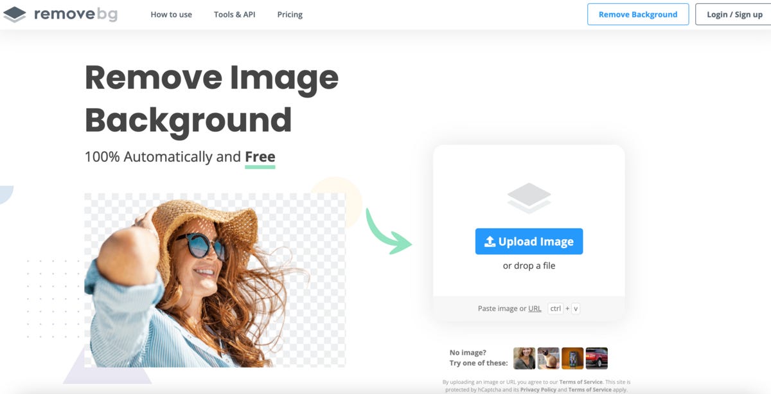Try the smartphone sample image
771x394 pixels.
(x=572, y=358)
